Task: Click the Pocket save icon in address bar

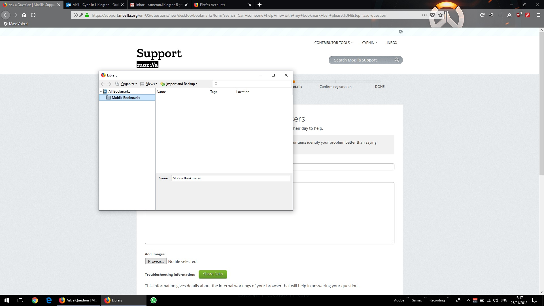Action: (x=432, y=15)
